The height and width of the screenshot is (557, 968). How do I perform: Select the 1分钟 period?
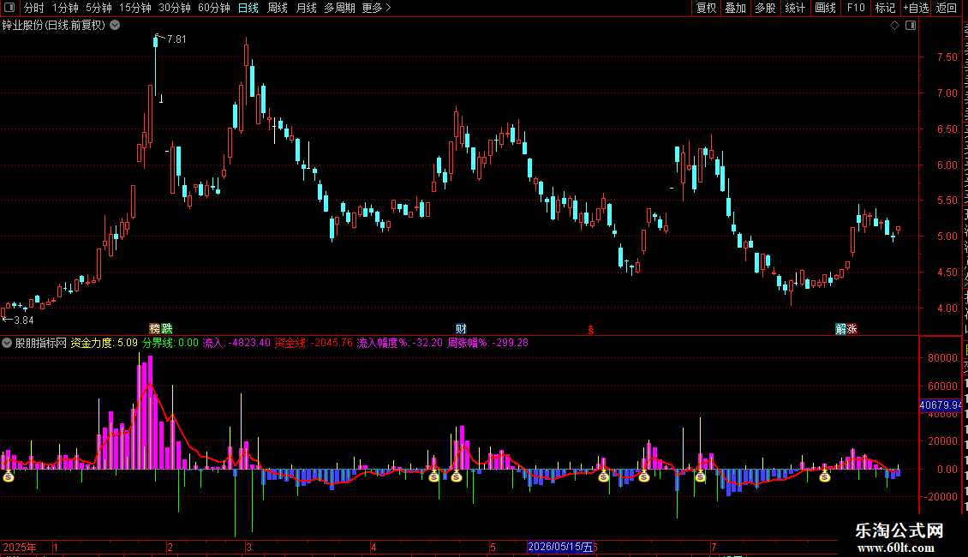point(65,8)
